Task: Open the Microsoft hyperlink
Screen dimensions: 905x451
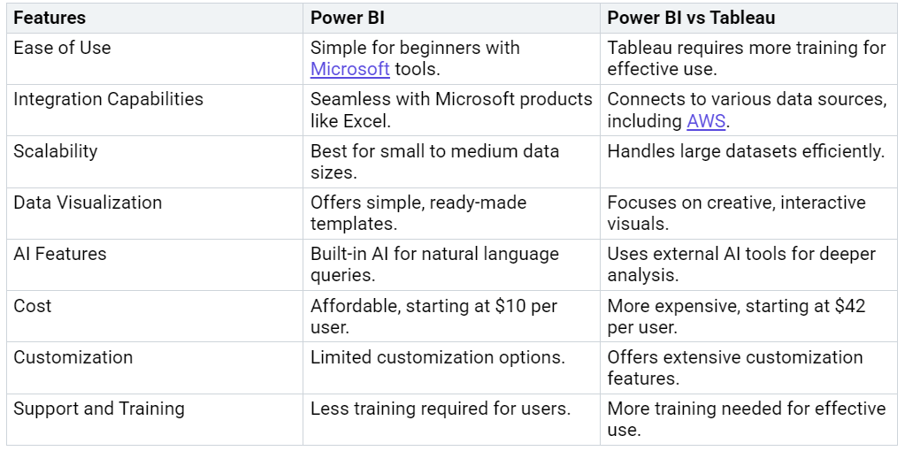Action: 349,69
